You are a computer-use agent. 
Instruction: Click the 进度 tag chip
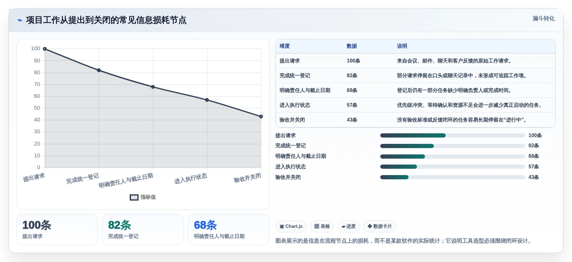(x=349, y=227)
